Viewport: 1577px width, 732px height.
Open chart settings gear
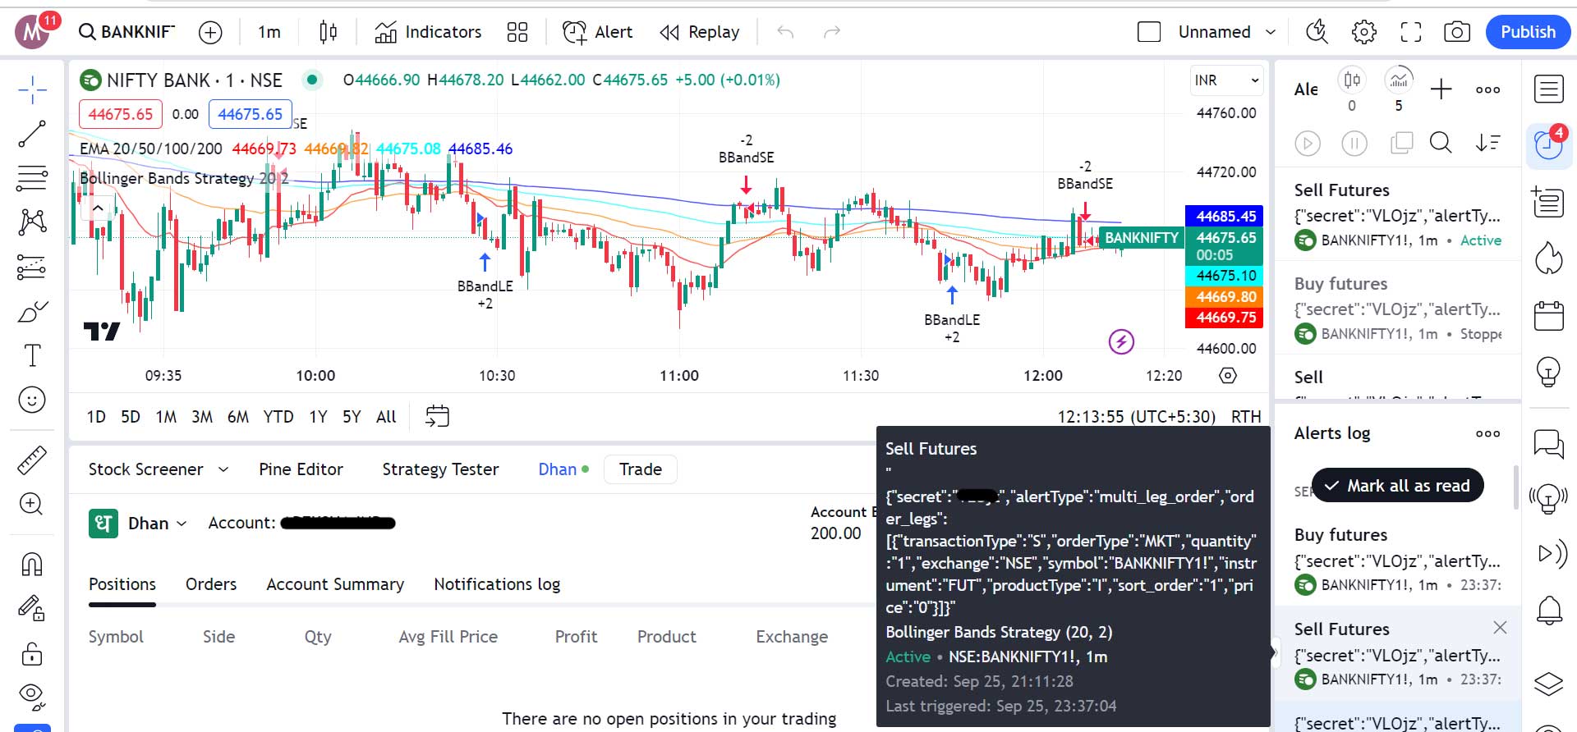coord(1364,32)
